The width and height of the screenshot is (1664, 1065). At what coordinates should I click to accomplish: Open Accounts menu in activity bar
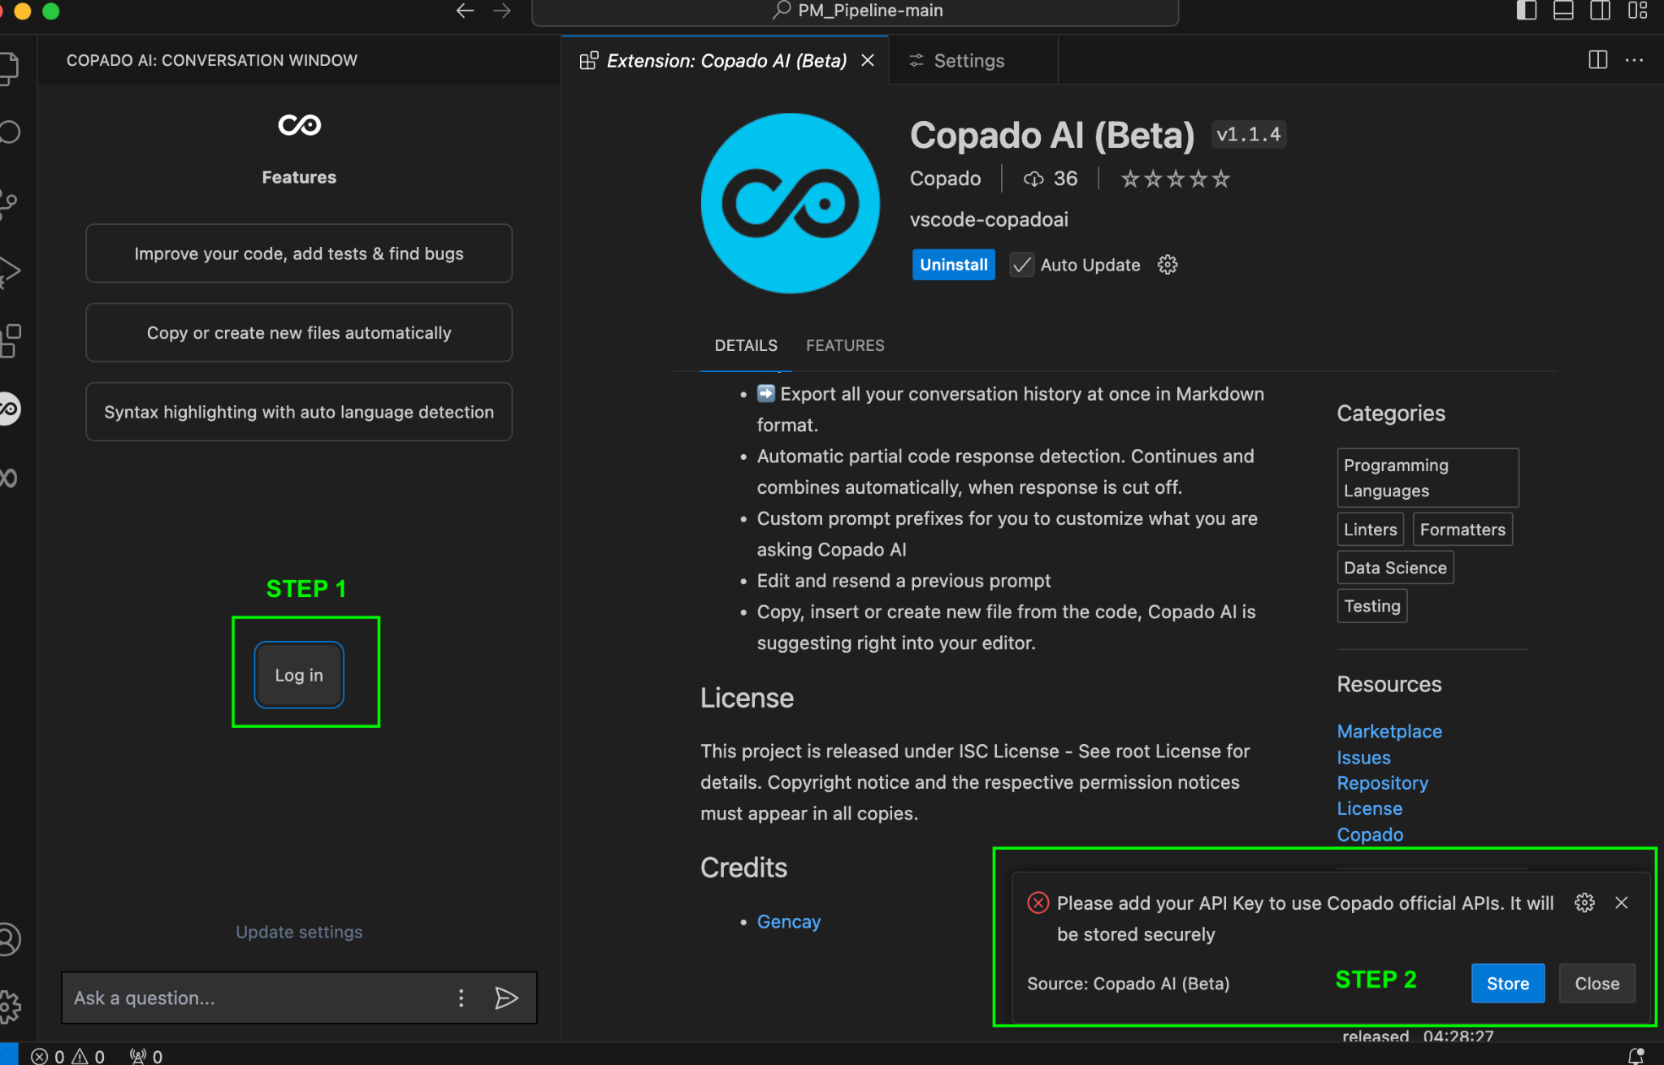pyautogui.click(x=10, y=940)
